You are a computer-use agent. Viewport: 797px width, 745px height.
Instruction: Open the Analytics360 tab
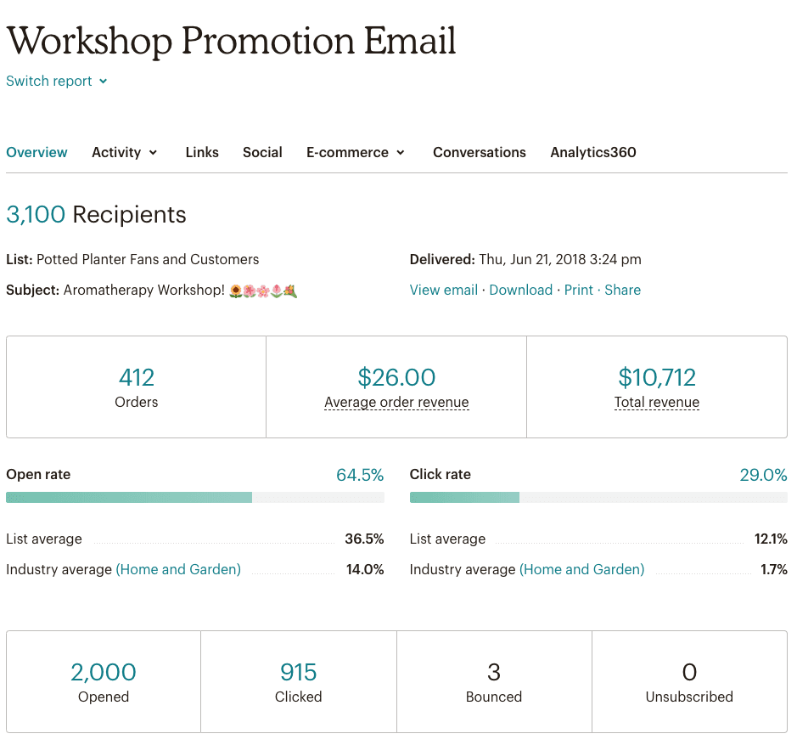pyautogui.click(x=592, y=152)
